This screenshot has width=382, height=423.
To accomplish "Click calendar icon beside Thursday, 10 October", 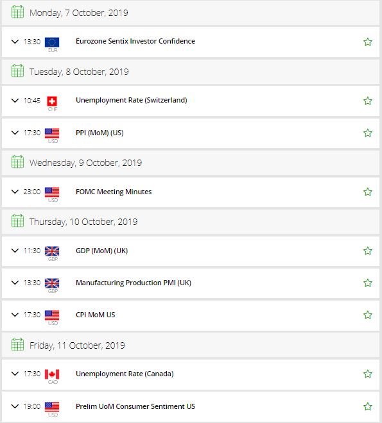I will click(x=17, y=221).
